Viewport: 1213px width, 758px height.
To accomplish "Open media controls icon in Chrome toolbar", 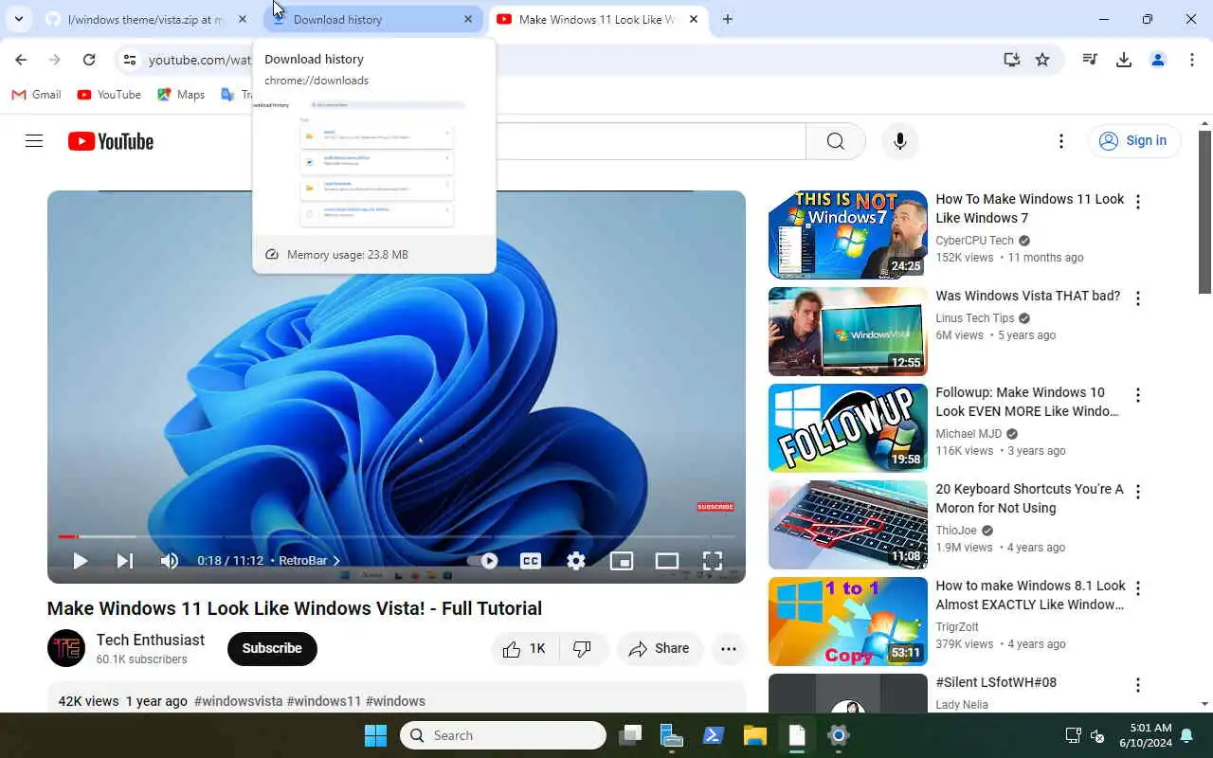I will coord(1090,60).
